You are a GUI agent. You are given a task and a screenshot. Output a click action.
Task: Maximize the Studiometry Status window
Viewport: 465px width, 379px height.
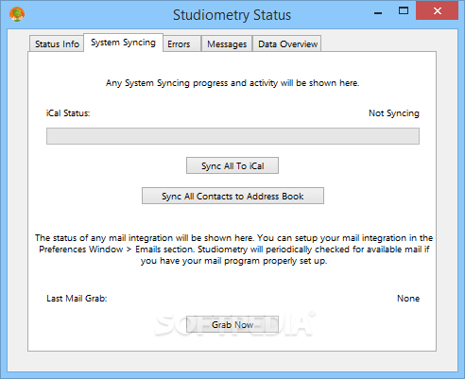pyautogui.click(x=404, y=11)
